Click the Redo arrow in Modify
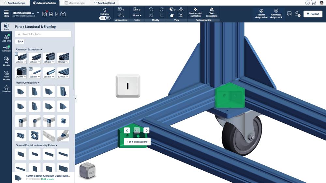The height and width of the screenshot is (183, 326). coord(161,9)
